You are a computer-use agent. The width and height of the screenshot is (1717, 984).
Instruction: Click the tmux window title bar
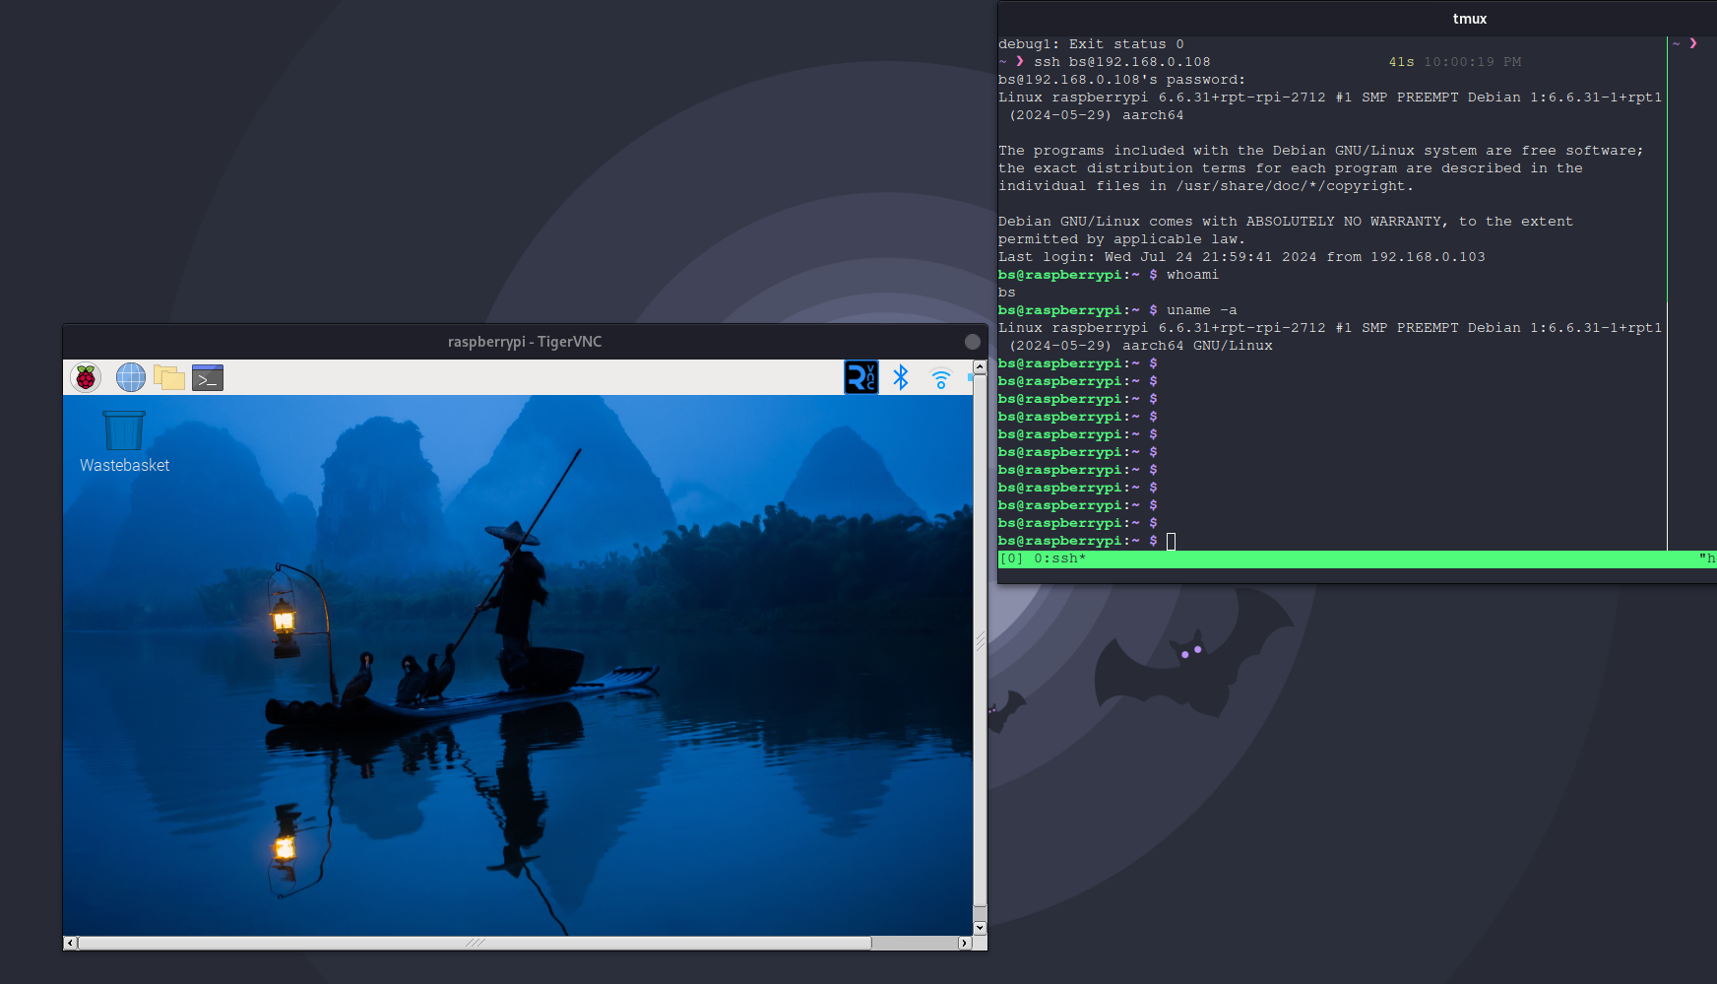point(1358,19)
